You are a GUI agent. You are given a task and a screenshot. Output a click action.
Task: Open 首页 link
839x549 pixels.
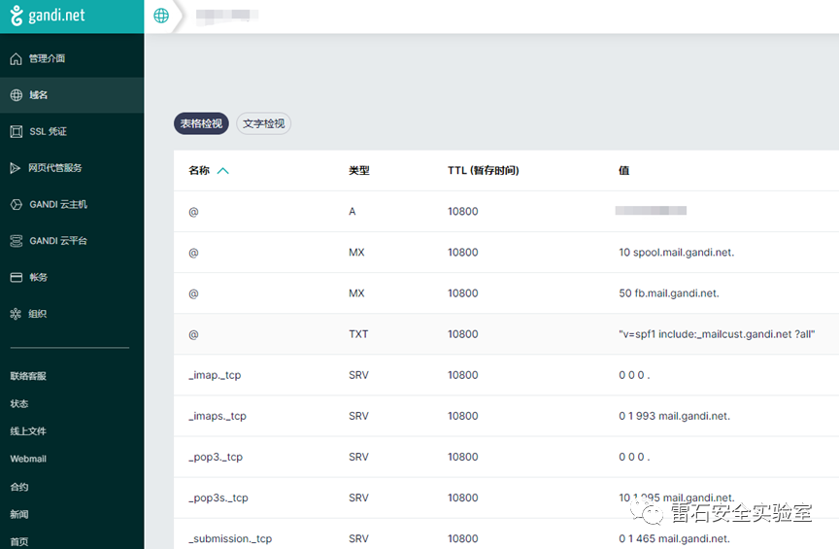[x=19, y=542]
